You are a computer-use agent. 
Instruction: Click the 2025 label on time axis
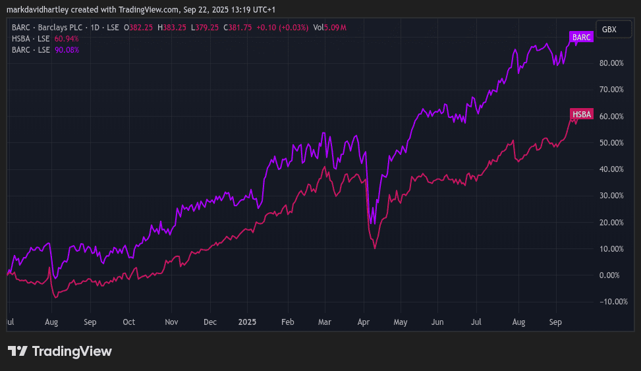tap(247, 322)
